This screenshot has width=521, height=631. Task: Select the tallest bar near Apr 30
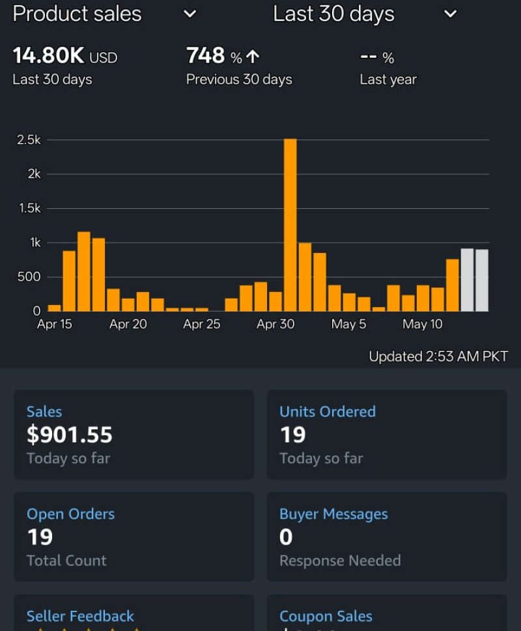[290, 224]
